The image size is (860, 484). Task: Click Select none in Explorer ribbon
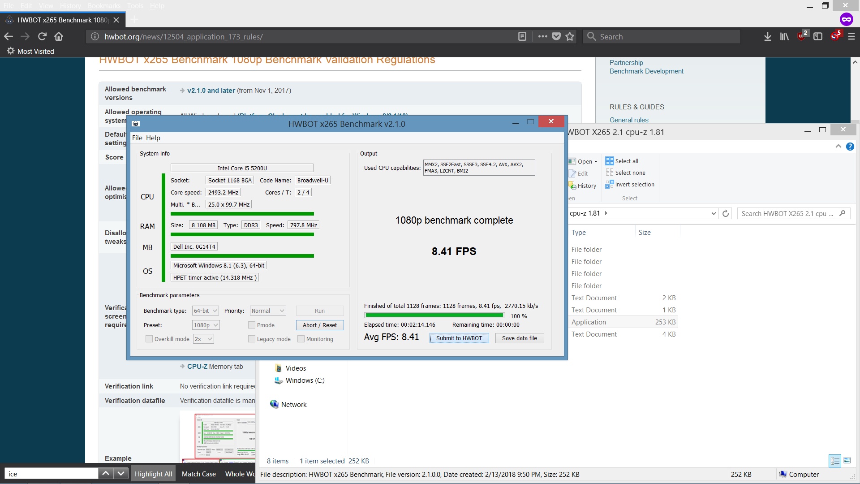625,173
